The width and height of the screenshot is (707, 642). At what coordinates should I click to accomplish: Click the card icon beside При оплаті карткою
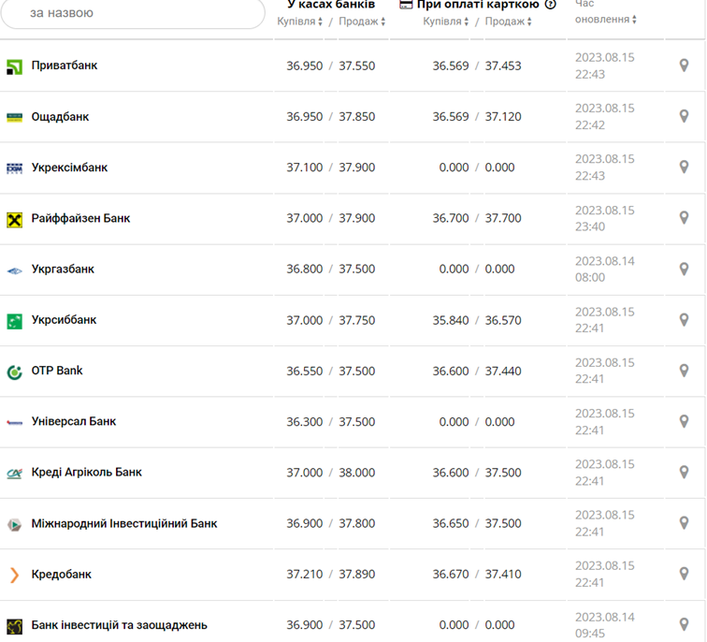coord(406,5)
